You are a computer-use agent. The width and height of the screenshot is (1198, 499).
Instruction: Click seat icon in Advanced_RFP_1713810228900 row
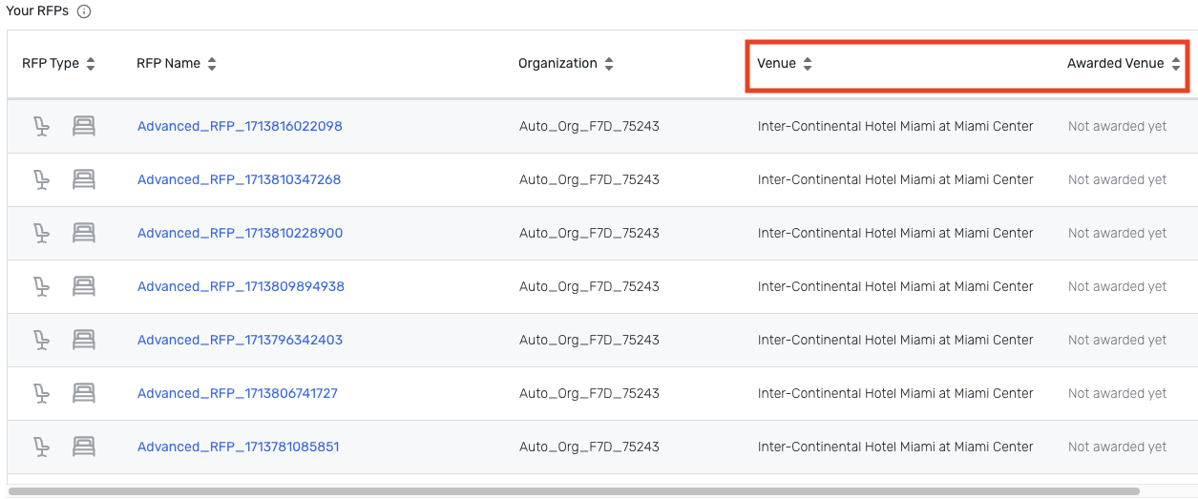click(x=41, y=233)
